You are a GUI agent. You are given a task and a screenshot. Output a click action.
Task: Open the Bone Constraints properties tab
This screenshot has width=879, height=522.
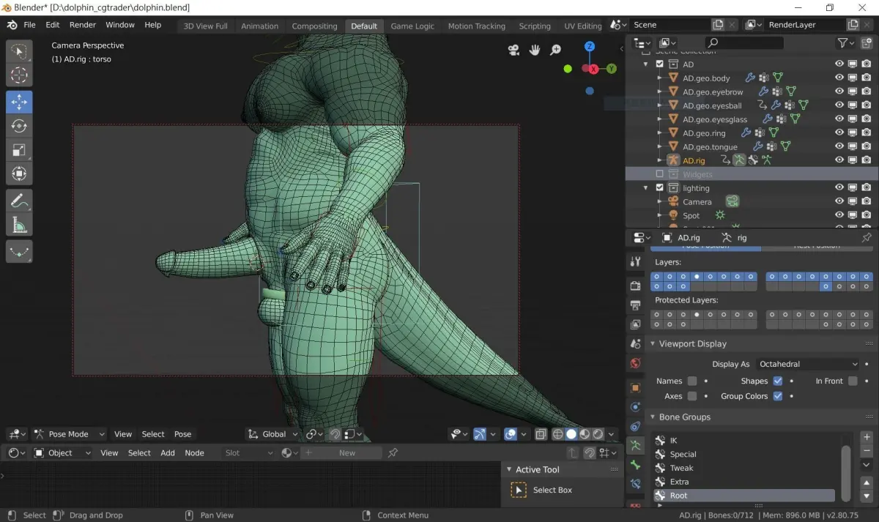pyautogui.click(x=635, y=484)
